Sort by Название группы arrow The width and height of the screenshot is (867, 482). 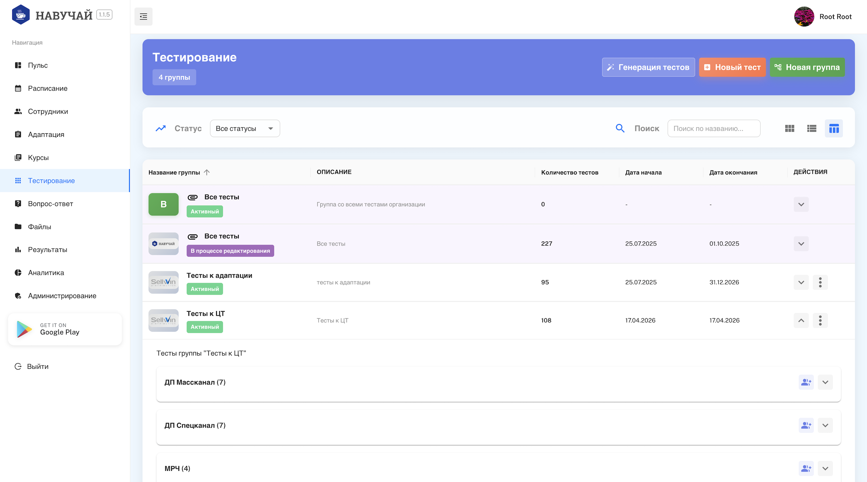207,172
